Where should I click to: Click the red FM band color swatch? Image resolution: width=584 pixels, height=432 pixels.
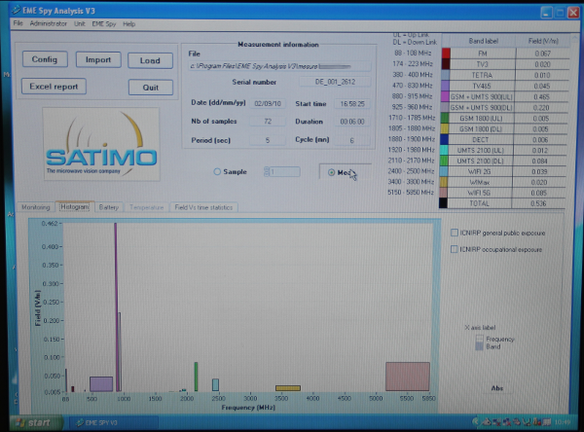pos(446,54)
